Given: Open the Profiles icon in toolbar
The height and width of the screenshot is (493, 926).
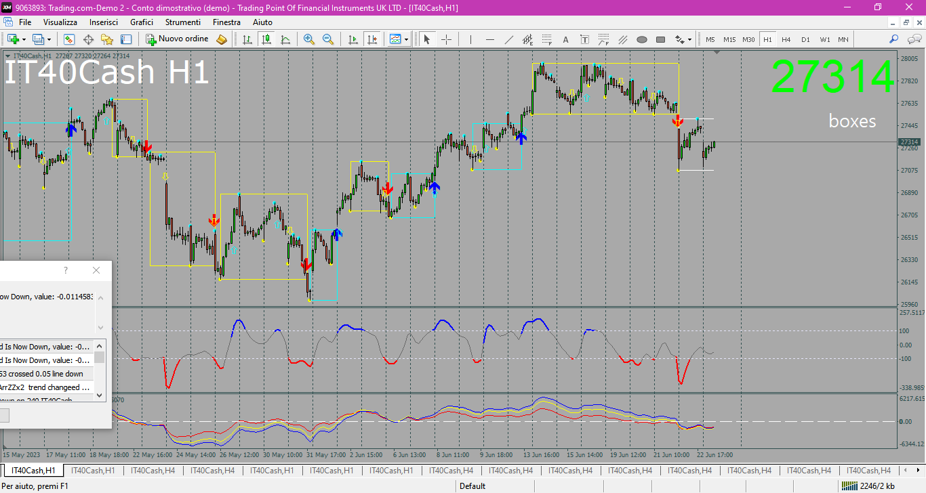Looking at the screenshot, I should click(39, 39).
